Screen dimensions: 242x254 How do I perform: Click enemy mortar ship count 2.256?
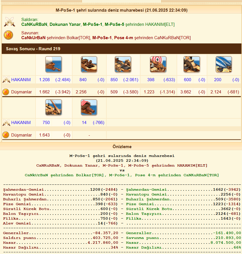click(x=81, y=92)
